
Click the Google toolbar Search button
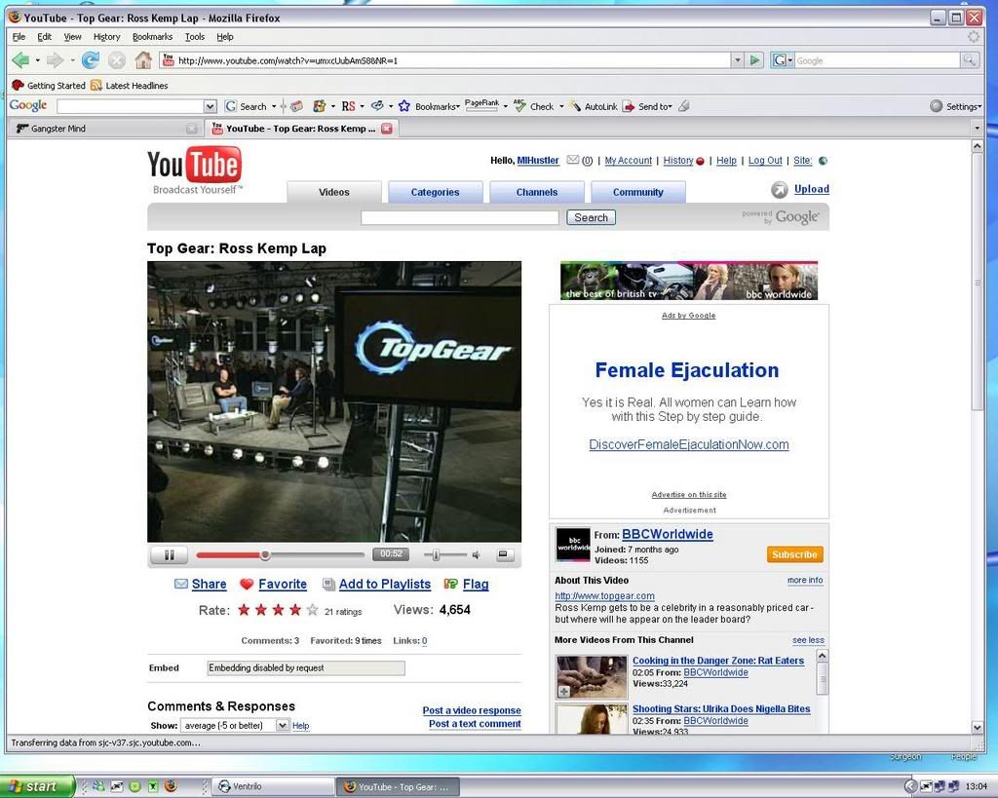tap(247, 106)
